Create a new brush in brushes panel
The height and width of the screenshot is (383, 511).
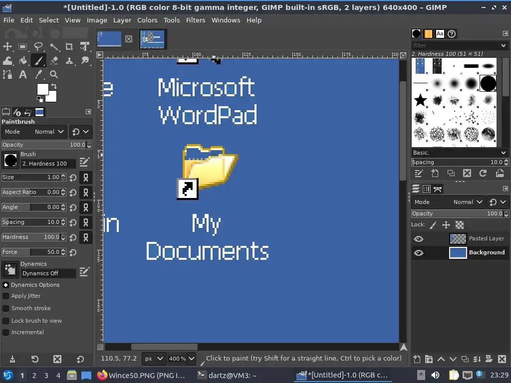pyautogui.click(x=435, y=173)
